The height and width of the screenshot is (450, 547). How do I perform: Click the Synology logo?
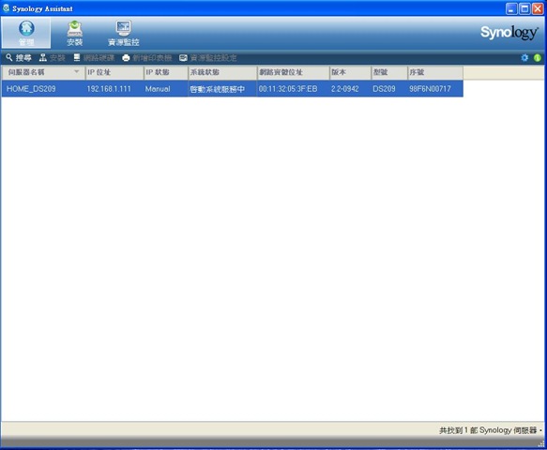pos(509,33)
